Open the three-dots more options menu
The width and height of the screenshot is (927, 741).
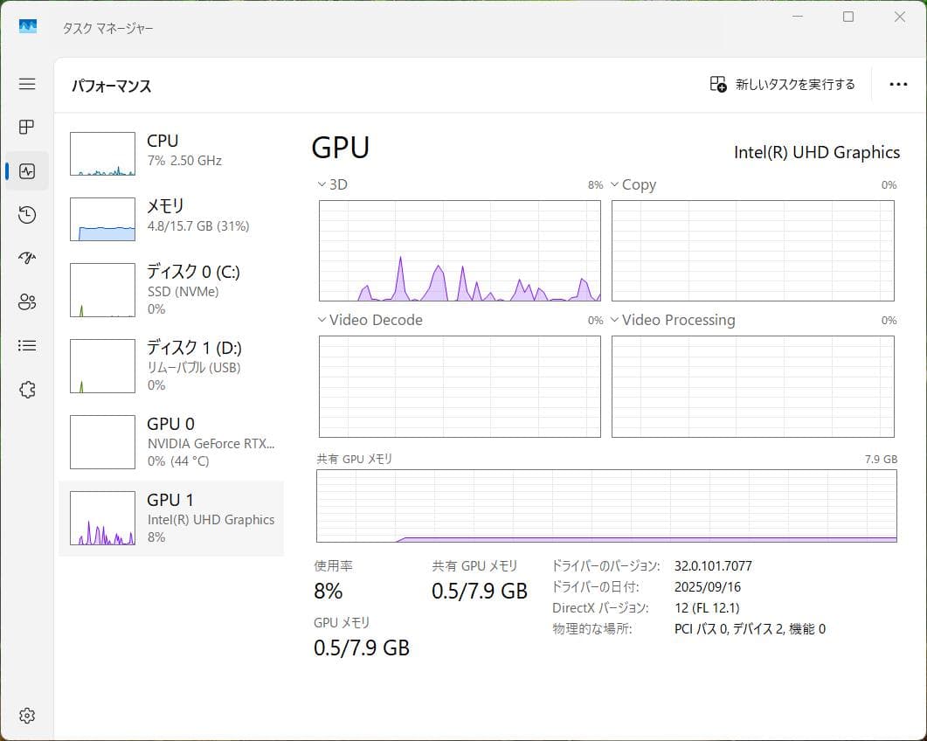point(898,85)
